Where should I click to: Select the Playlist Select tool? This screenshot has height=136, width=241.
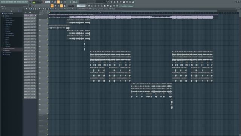pyautogui.click(x=41, y=9)
